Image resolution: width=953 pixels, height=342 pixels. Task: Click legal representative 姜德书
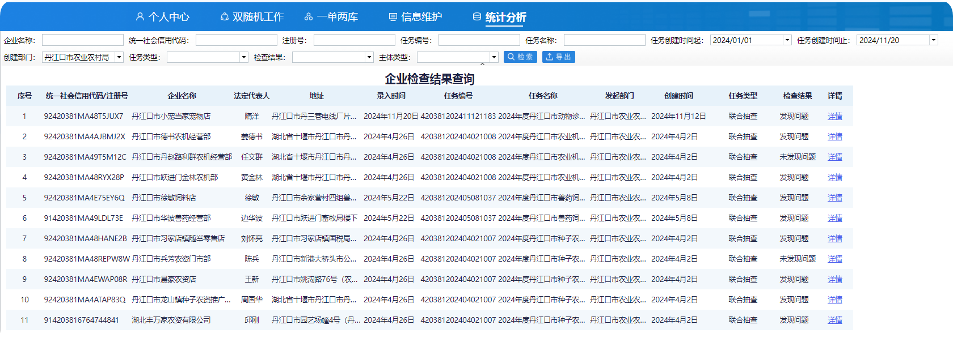click(252, 136)
